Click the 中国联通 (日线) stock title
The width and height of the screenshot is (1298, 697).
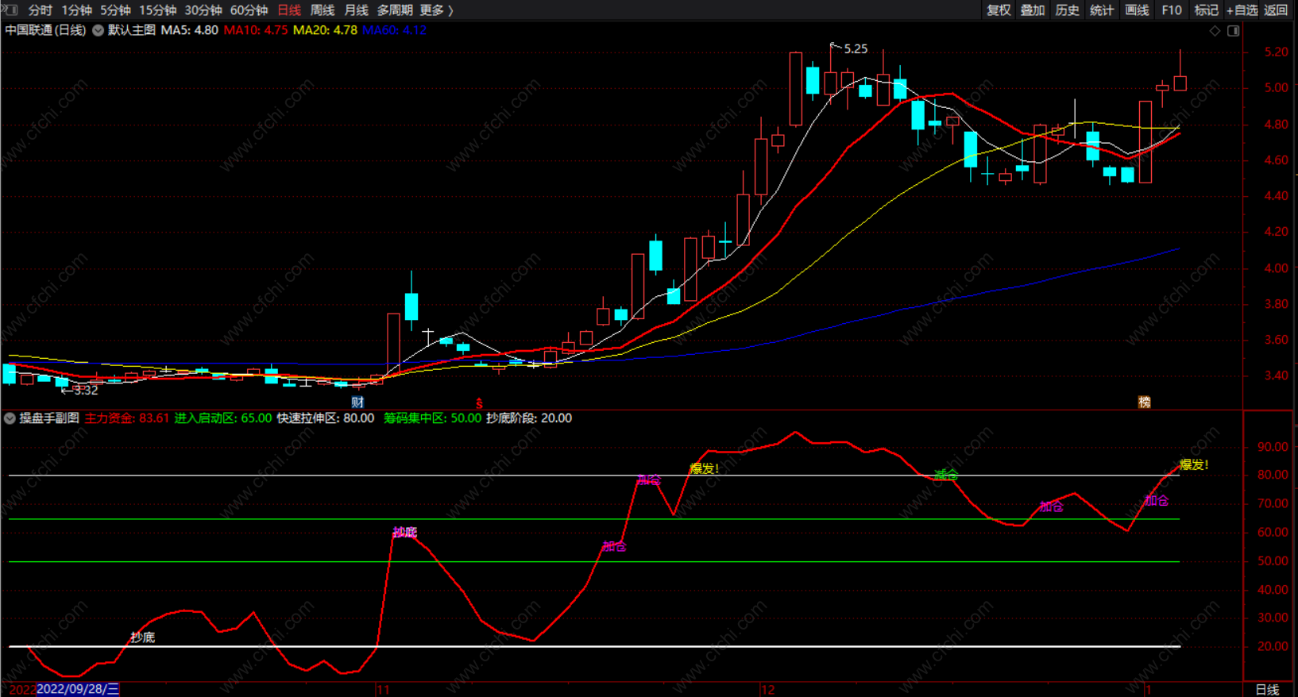click(45, 30)
